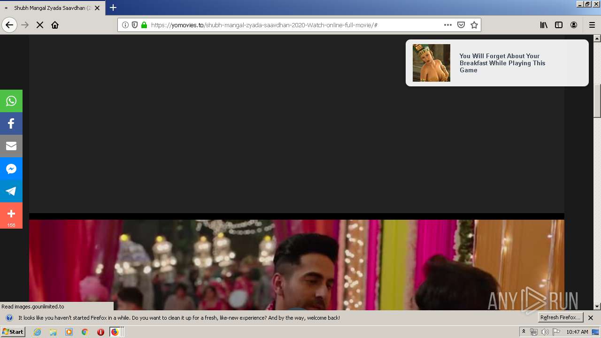Click the Show desktop tray button
Viewport: 601px width, 338px height.
[x=595, y=332]
